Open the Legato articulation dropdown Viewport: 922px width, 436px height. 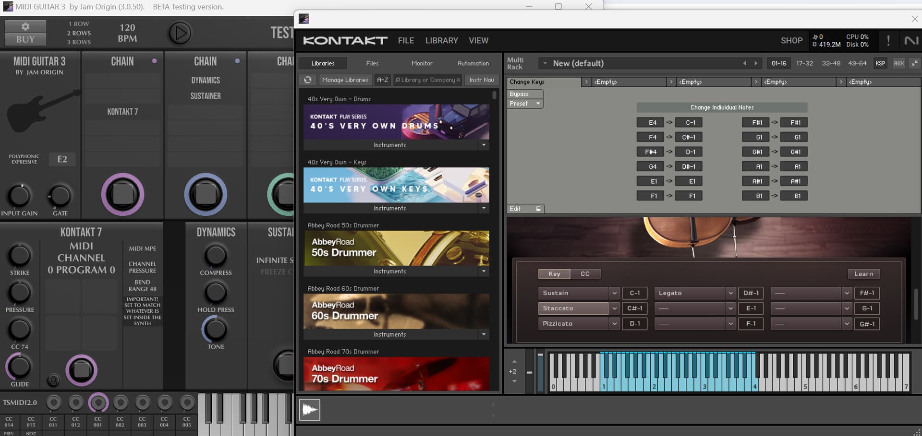point(730,293)
